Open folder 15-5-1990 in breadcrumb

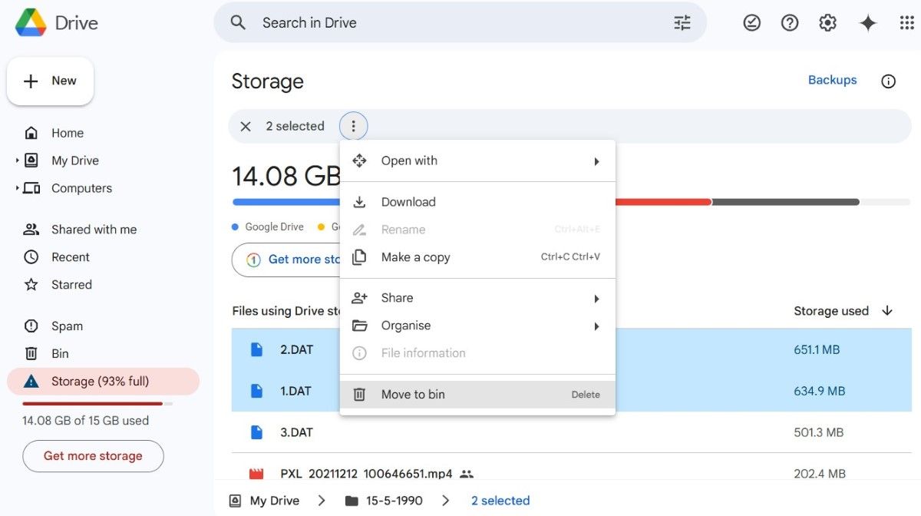click(392, 500)
